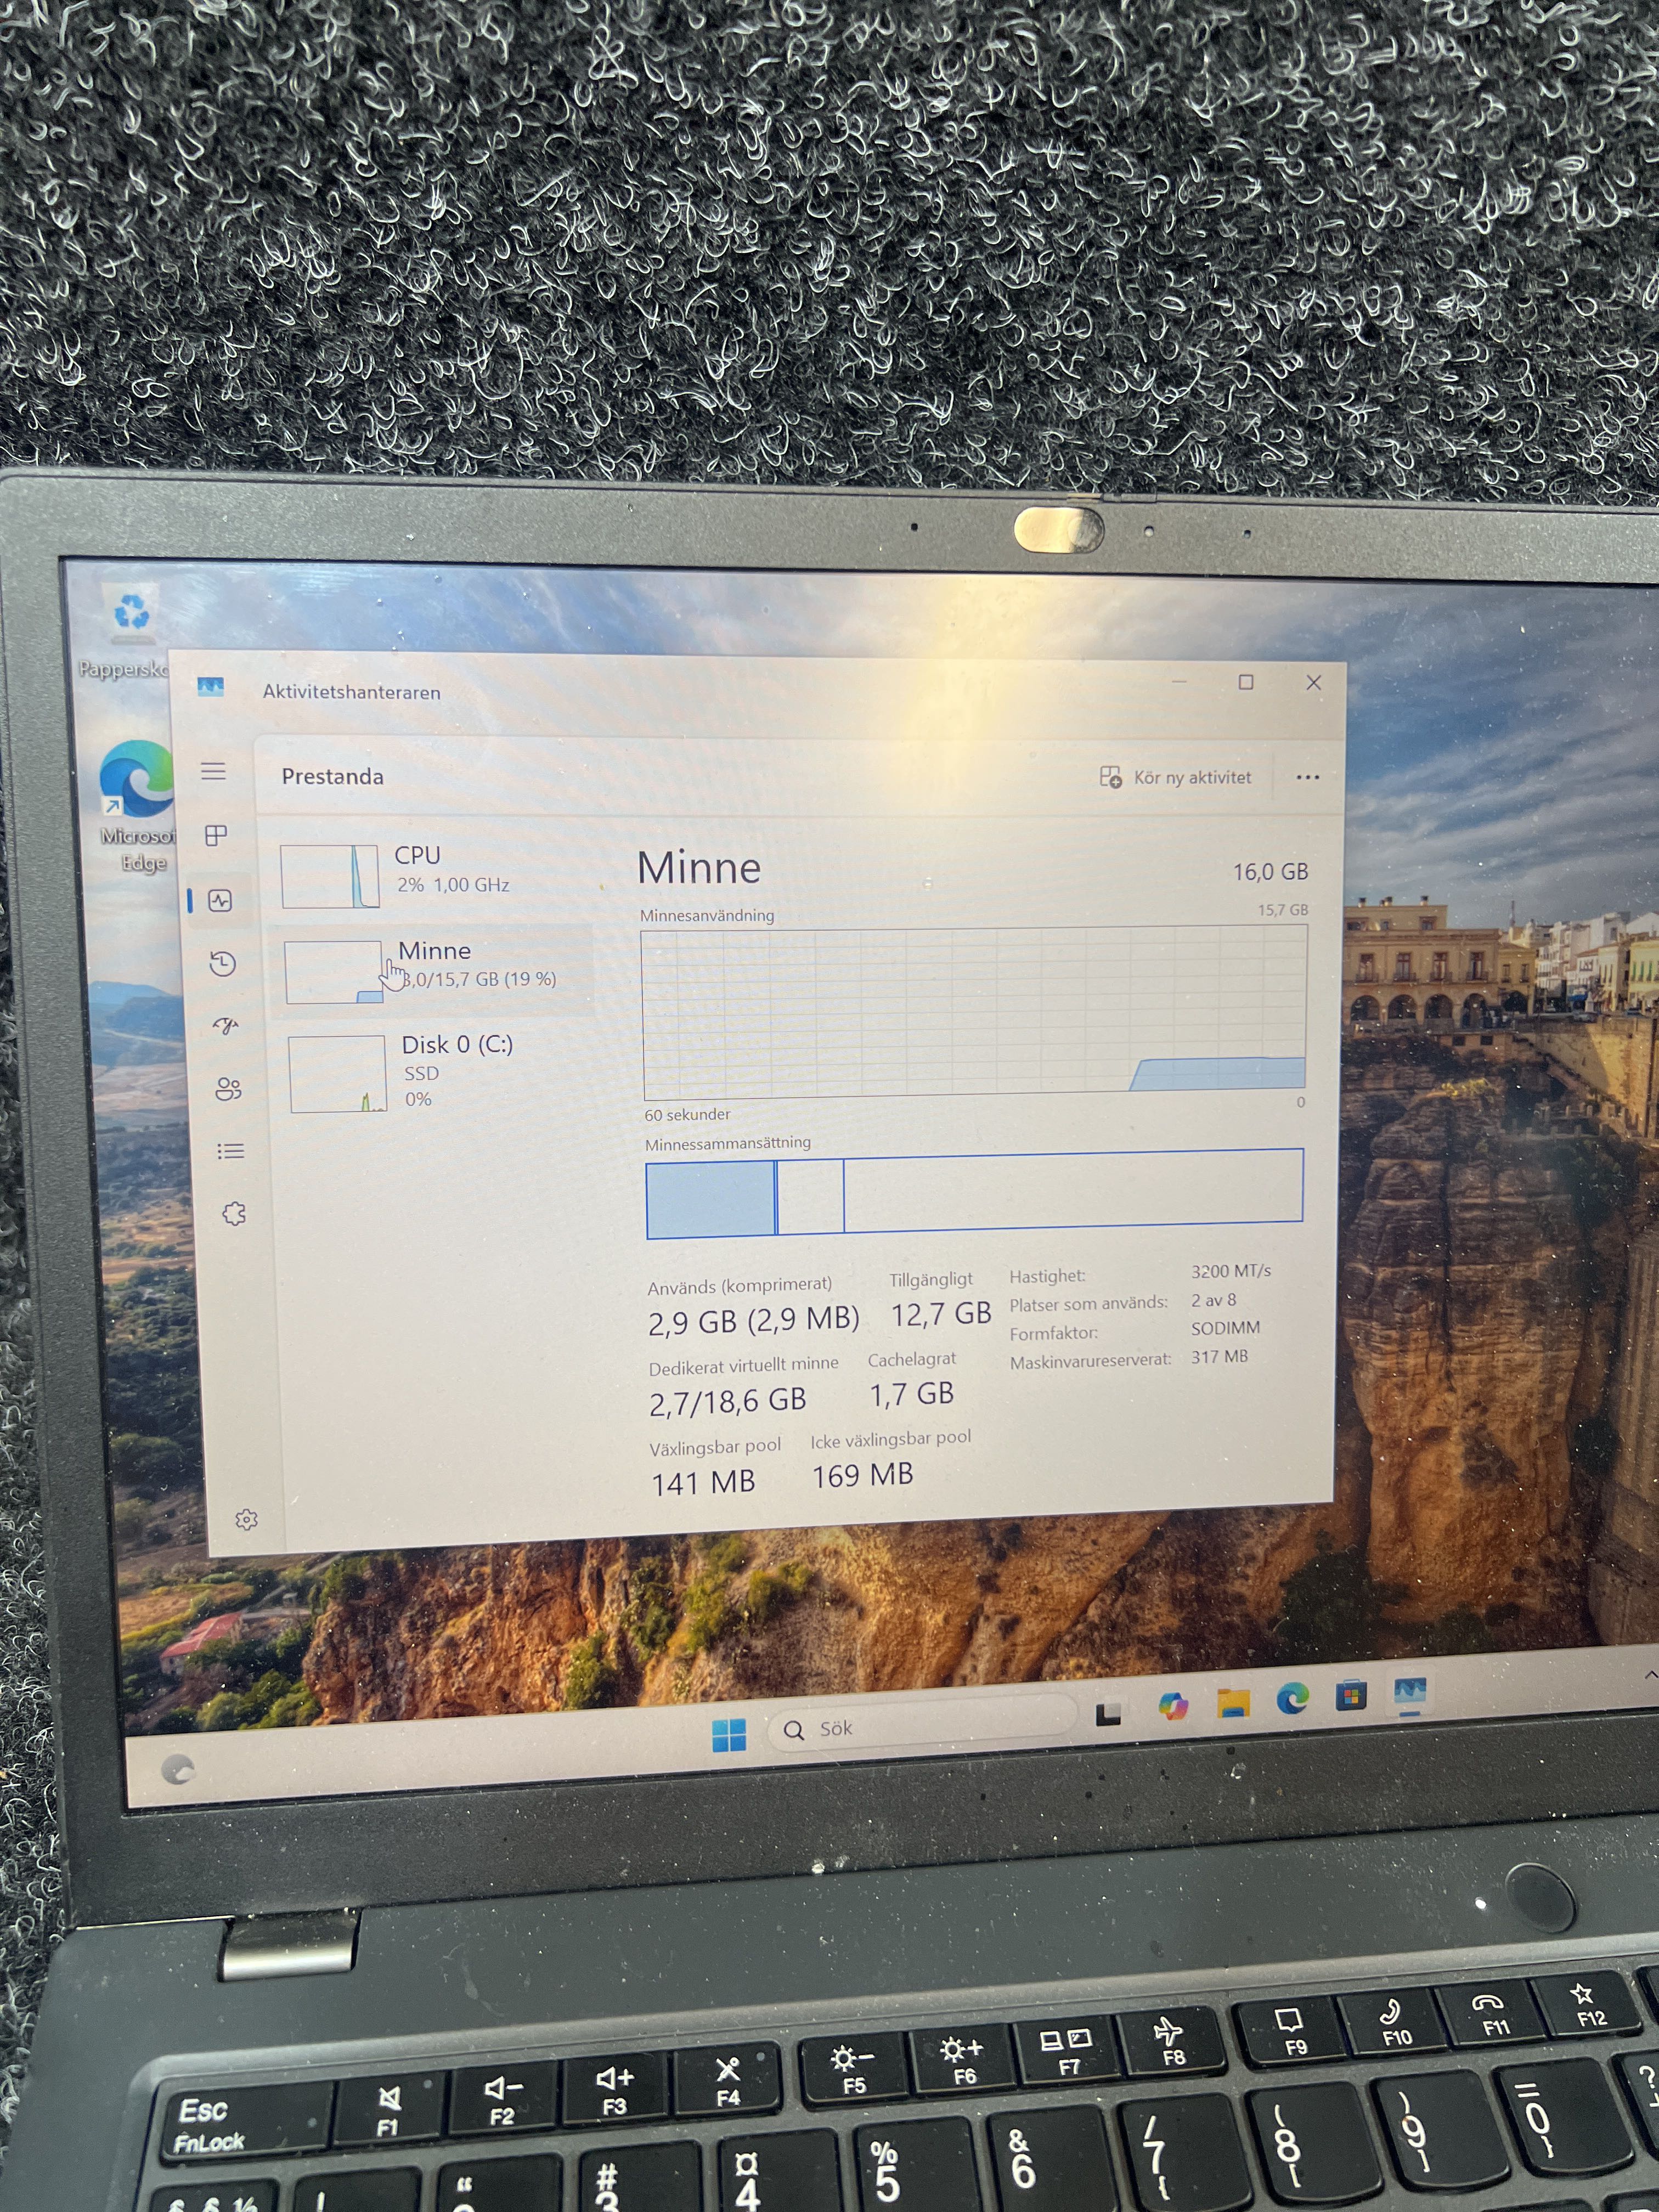Open the Windows Start button
The image size is (1659, 2212).
pyautogui.click(x=729, y=1735)
